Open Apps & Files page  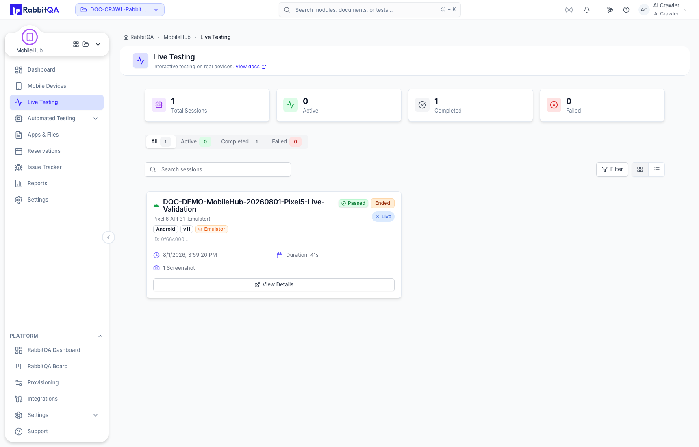click(x=56, y=135)
